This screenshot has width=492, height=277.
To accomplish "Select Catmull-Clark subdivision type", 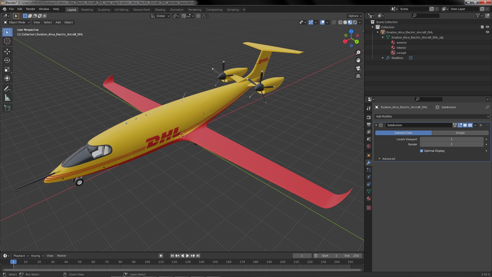I will point(403,133).
